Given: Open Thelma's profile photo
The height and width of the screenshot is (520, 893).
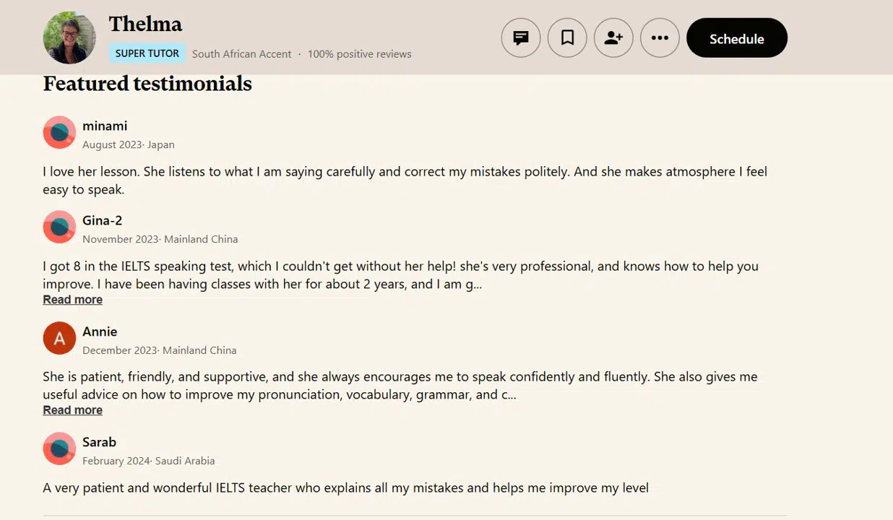Looking at the screenshot, I should (69, 38).
